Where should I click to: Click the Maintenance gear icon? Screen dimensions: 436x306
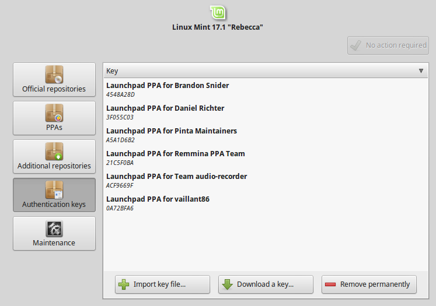[x=54, y=228]
